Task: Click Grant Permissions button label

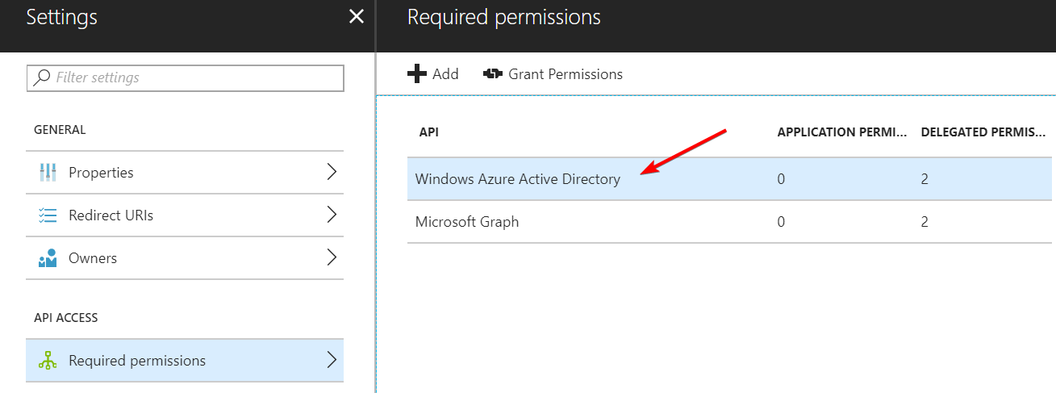Action: coord(566,74)
